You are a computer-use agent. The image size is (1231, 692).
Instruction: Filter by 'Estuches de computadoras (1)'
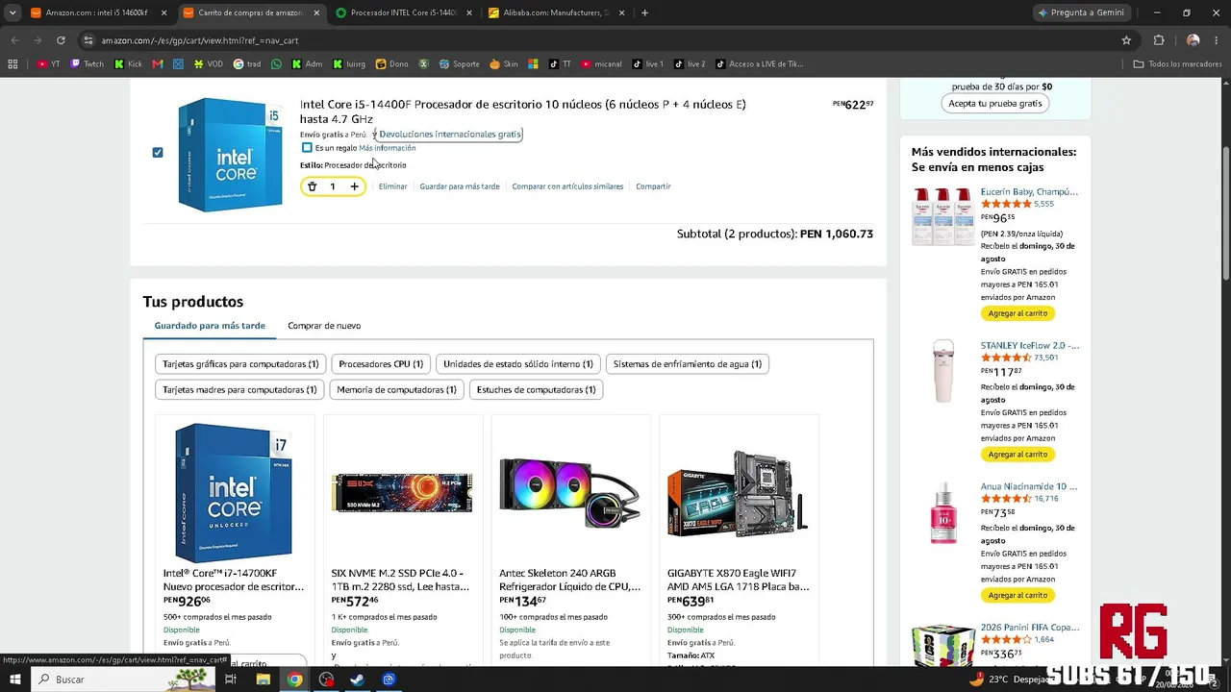(536, 390)
